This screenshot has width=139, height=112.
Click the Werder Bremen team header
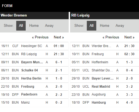point(14,15)
